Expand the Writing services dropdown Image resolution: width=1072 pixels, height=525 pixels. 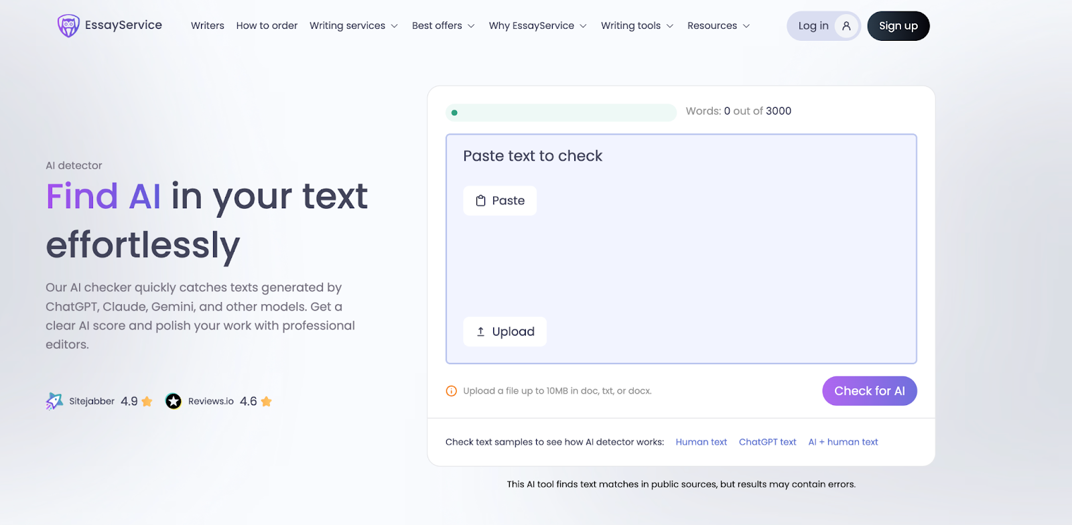(x=353, y=26)
